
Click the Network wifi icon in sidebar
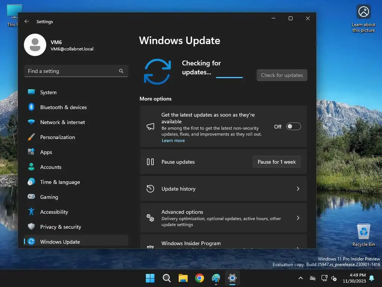pos(31,122)
